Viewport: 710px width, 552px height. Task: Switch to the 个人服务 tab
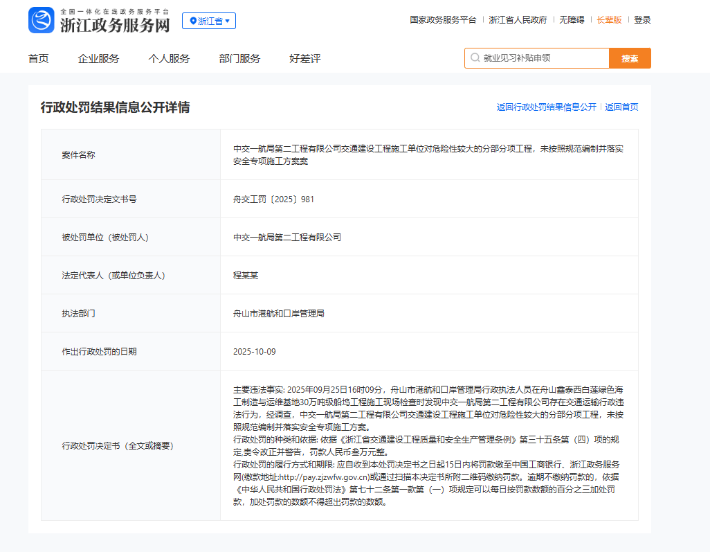coord(168,59)
